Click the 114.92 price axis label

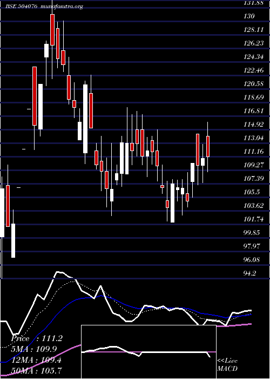tap(253, 125)
